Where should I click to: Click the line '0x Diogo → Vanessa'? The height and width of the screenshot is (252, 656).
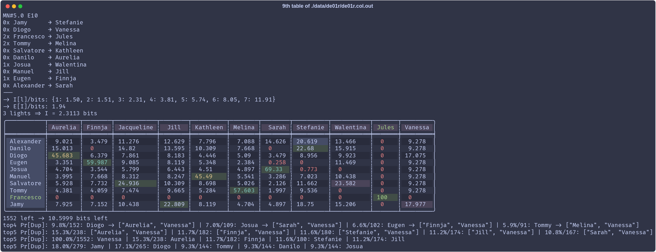coord(41,30)
